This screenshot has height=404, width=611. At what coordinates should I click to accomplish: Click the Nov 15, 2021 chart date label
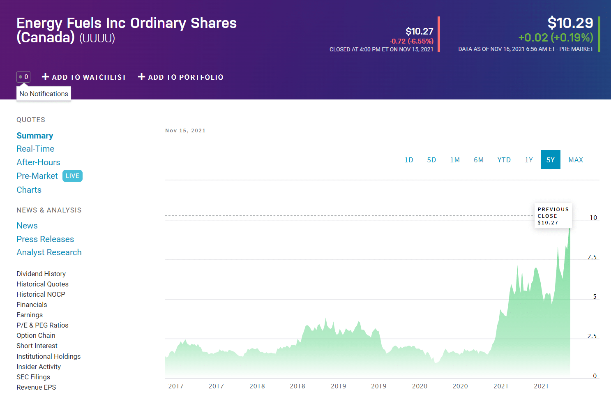click(185, 131)
